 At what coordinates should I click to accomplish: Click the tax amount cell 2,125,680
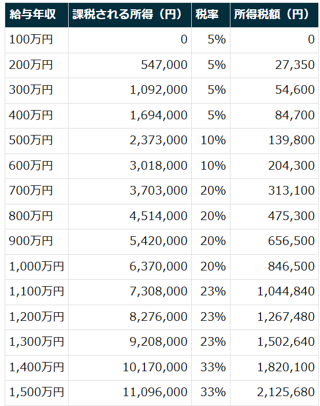pos(274,392)
